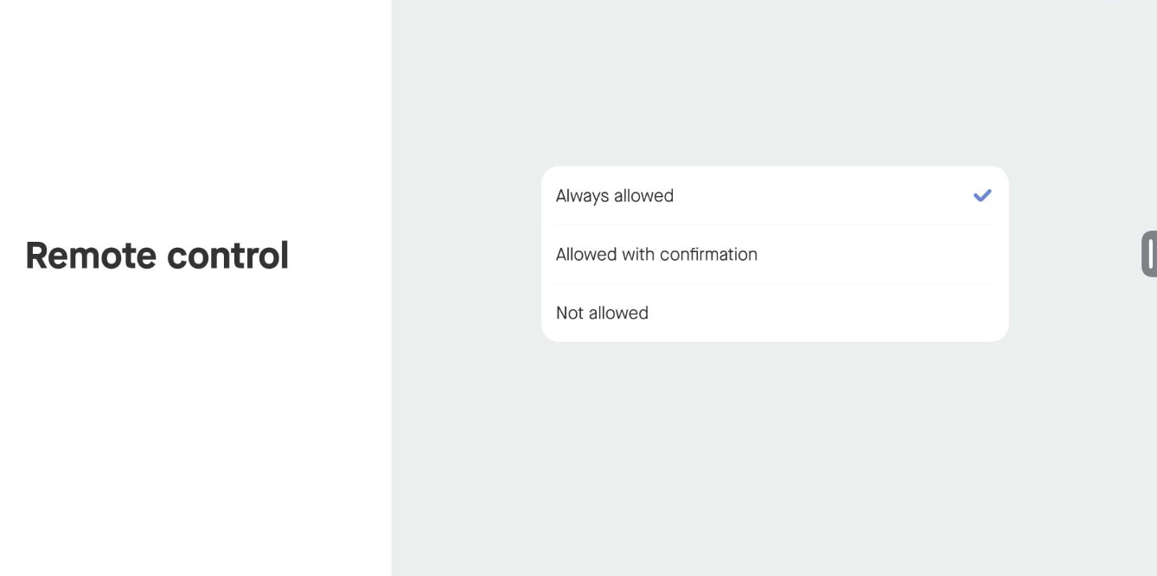This screenshot has width=1157, height=576.
Task: Click the word "Remote" in the title
Action: point(91,256)
